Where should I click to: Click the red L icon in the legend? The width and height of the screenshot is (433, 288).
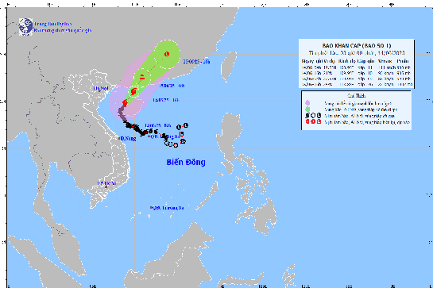tap(319, 121)
